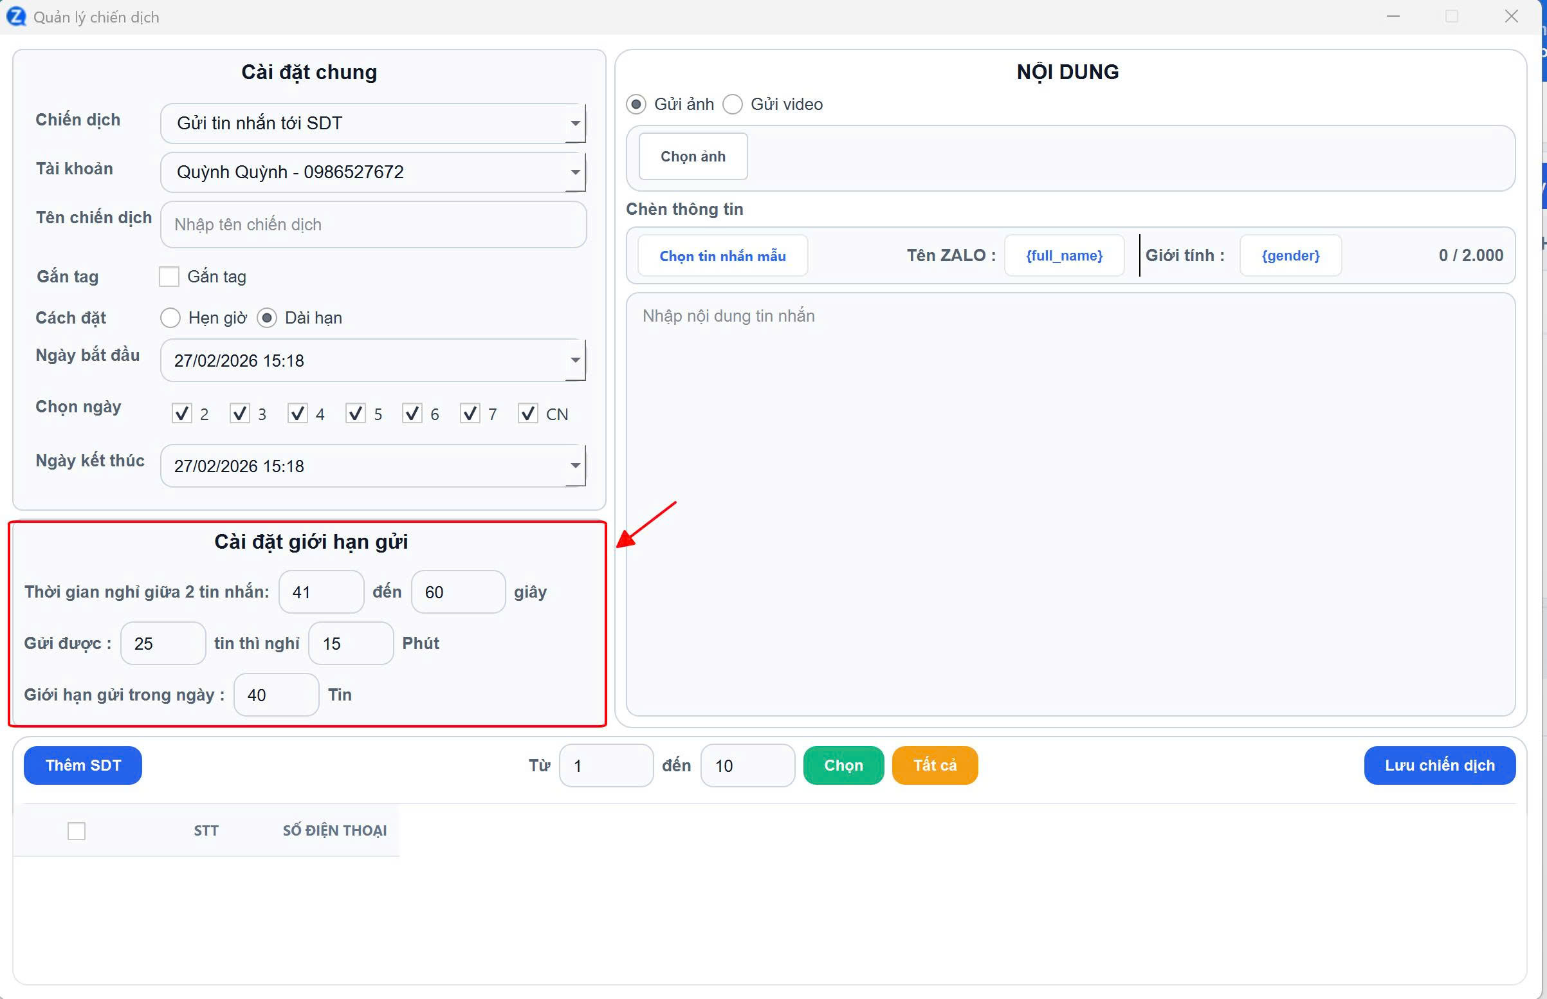Insert the {gender} placeholder tag
Viewport: 1547px width, 999px height.
pyautogui.click(x=1290, y=255)
